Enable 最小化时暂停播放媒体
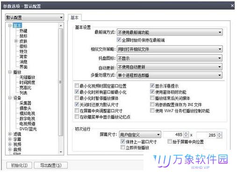This screenshot has width=237, height=173. 77,98
